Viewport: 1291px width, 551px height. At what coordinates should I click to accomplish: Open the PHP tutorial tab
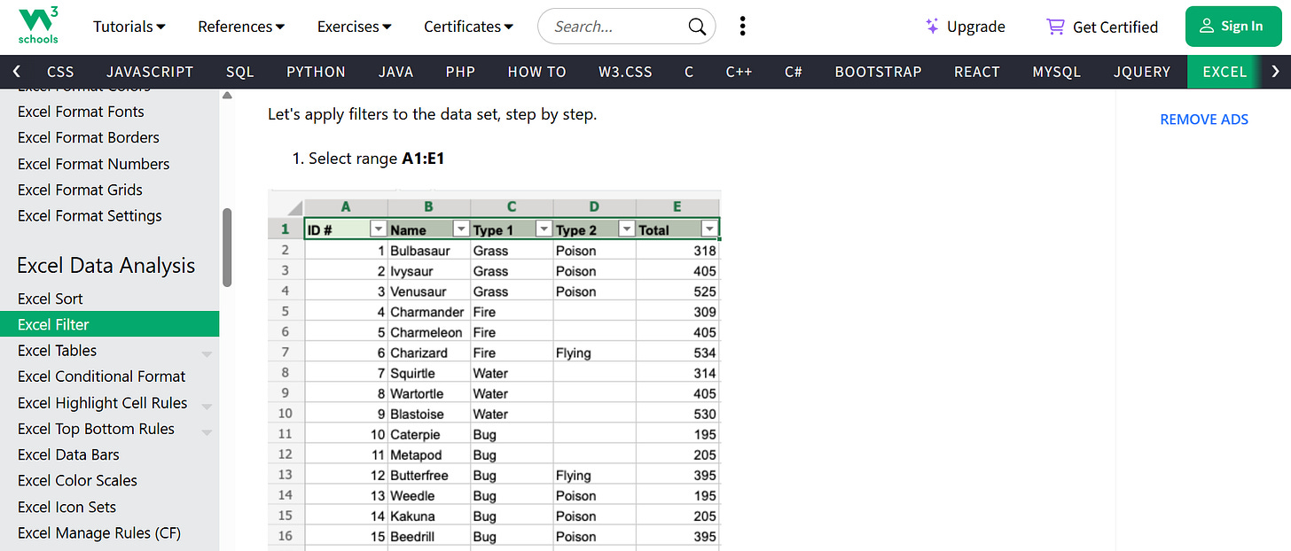click(460, 72)
